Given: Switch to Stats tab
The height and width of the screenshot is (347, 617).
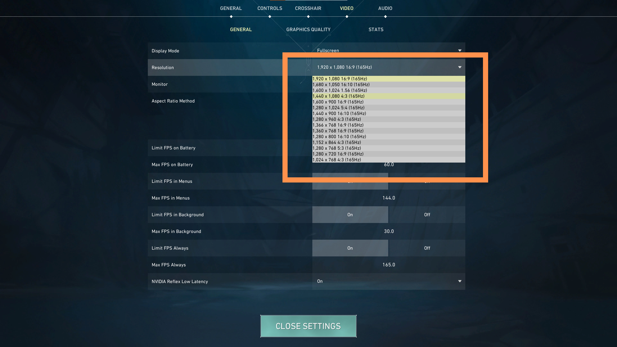Looking at the screenshot, I should [376, 29].
